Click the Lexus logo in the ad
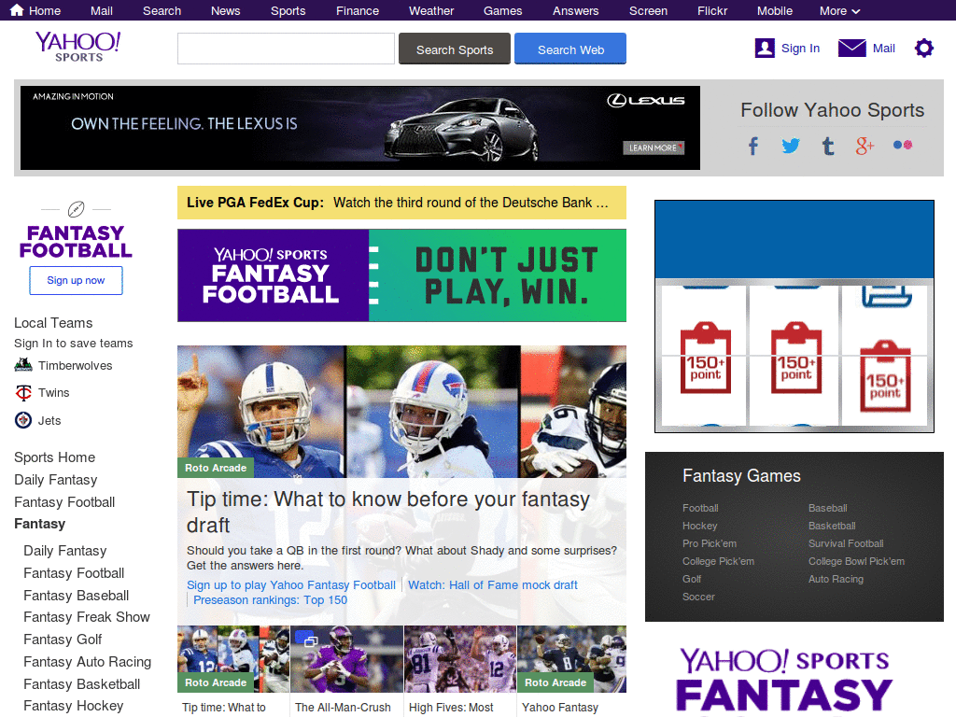Image resolution: width=956 pixels, height=717 pixels. coord(646,101)
